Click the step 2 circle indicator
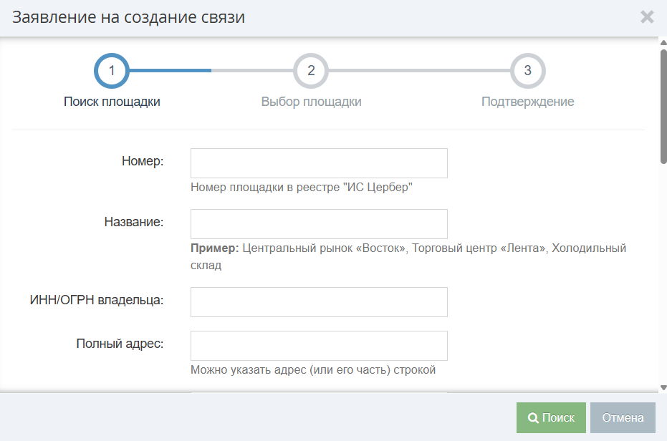 pyautogui.click(x=311, y=71)
